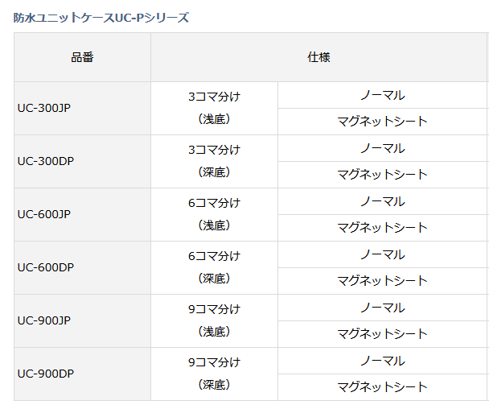Click マグネットシート in the UC-300DP row
Screen dimensions: 489x409
[382, 175]
